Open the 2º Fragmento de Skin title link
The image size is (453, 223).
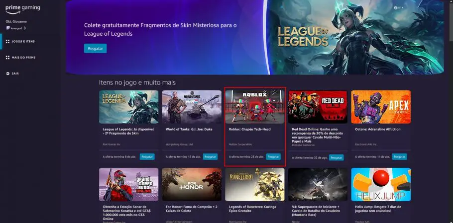point(128,132)
